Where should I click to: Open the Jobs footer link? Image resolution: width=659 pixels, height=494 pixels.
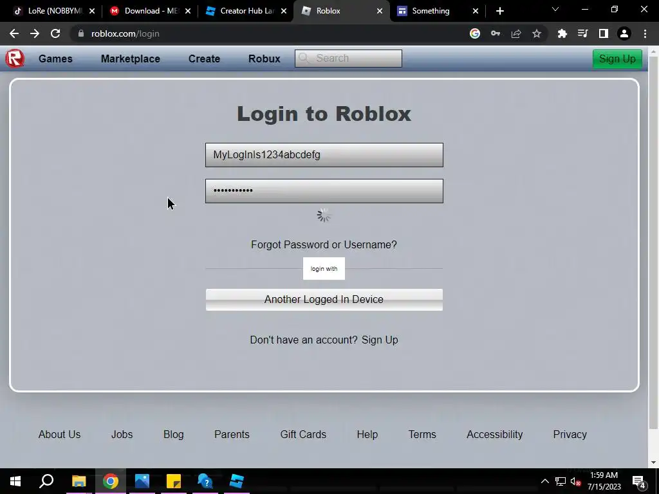click(122, 434)
